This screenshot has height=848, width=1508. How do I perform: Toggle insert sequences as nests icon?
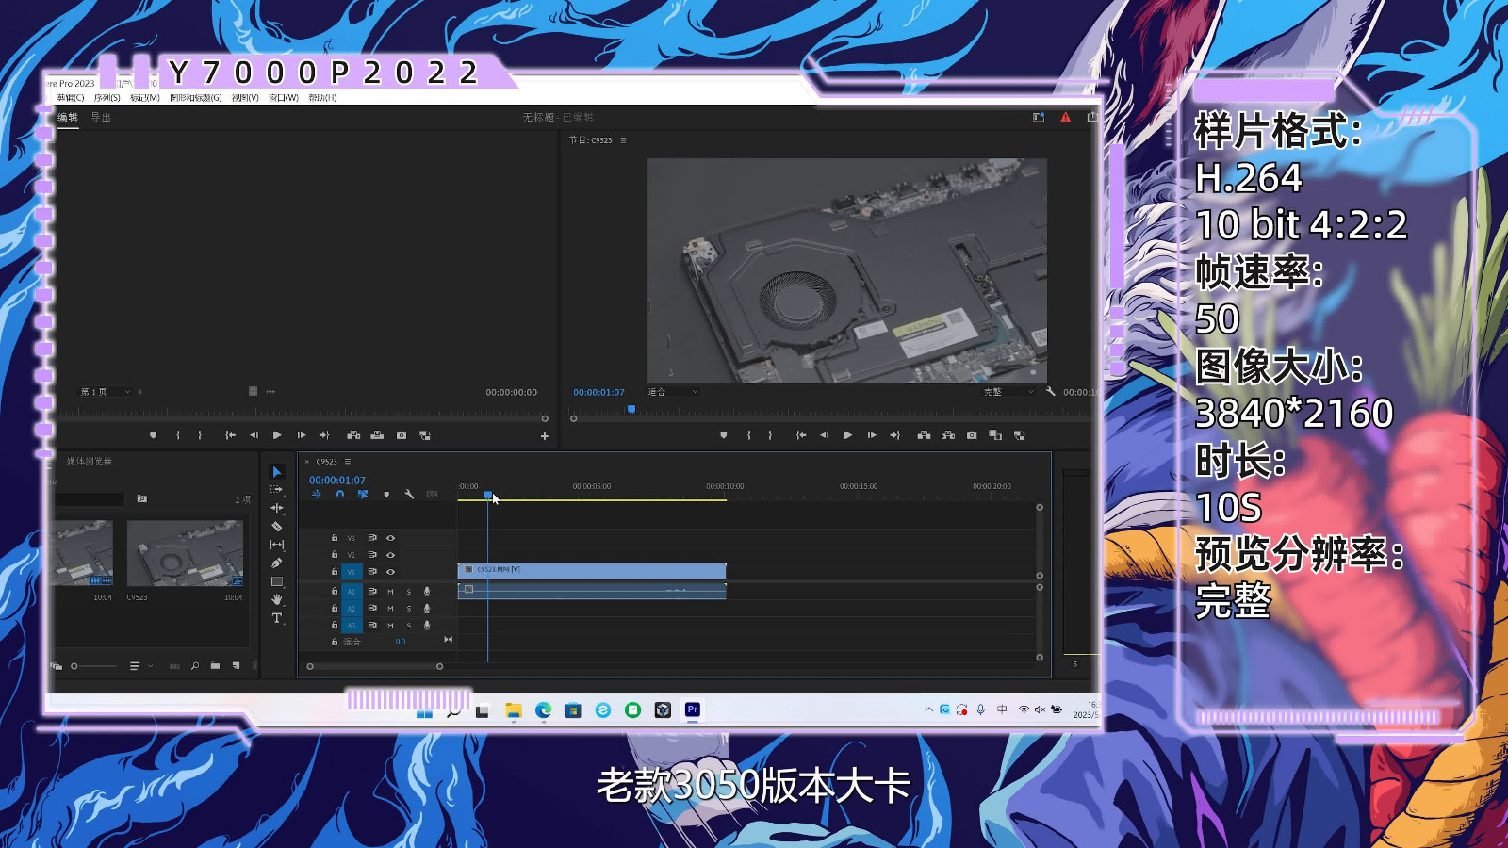coord(317,494)
